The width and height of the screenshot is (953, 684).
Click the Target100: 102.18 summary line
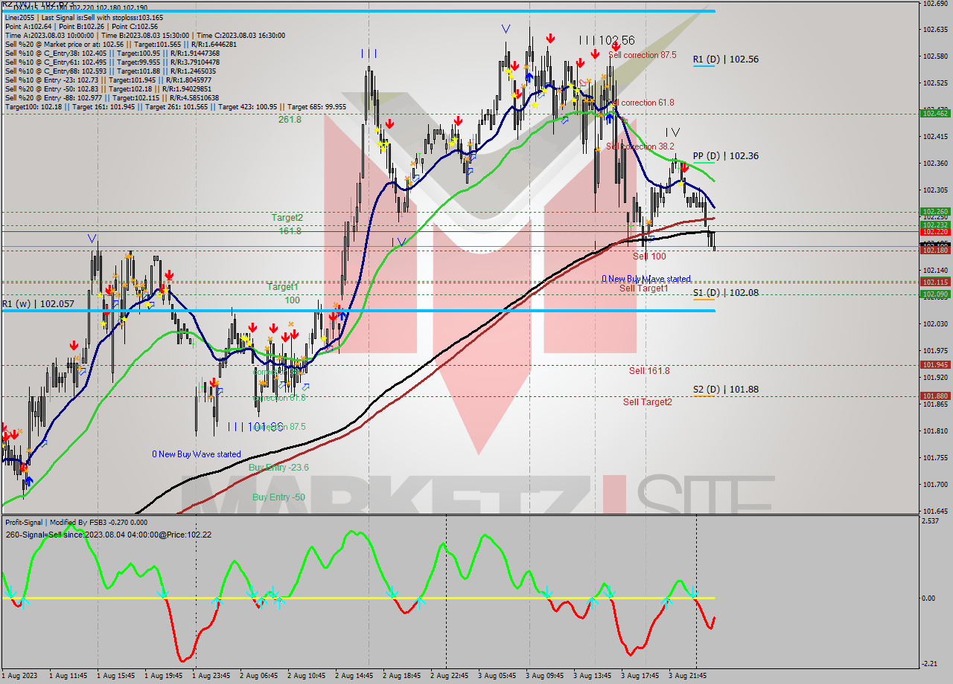pyautogui.click(x=175, y=106)
